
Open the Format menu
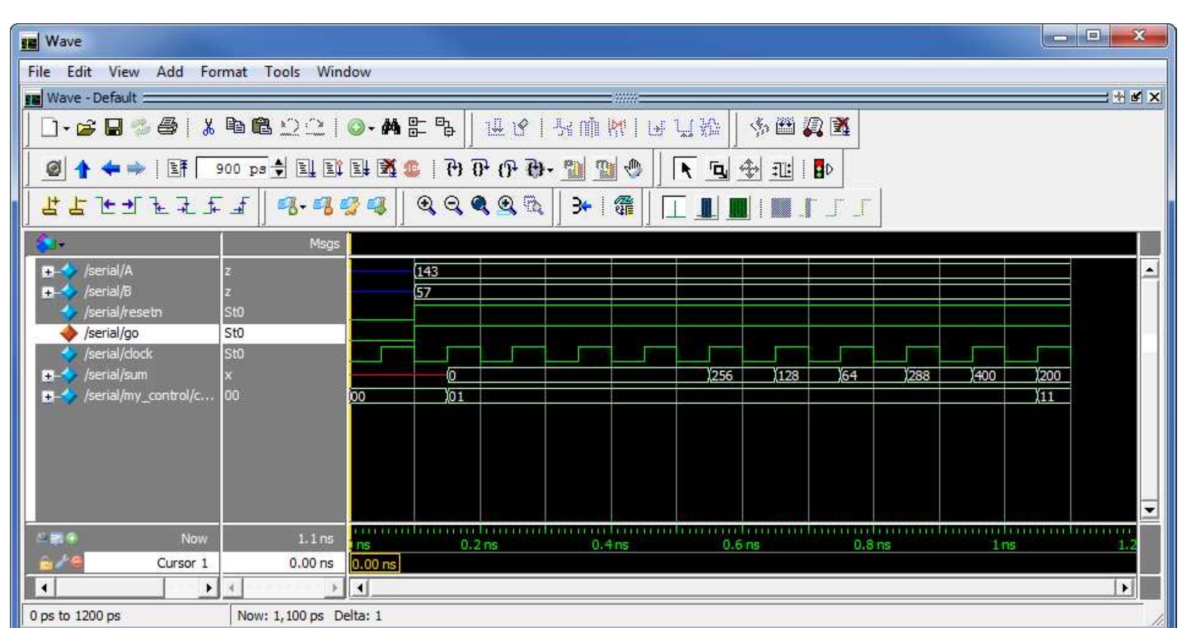click(x=224, y=72)
